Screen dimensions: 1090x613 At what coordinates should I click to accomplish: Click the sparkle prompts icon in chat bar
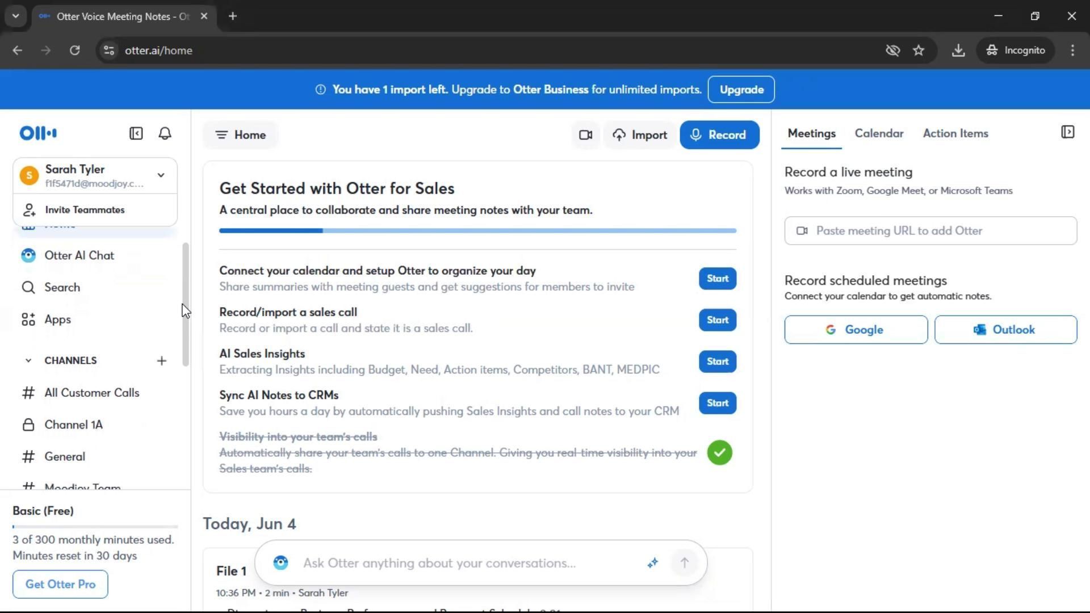pos(652,563)
